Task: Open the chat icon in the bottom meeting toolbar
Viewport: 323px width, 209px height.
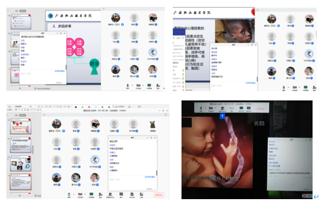Action: (121, 194)
